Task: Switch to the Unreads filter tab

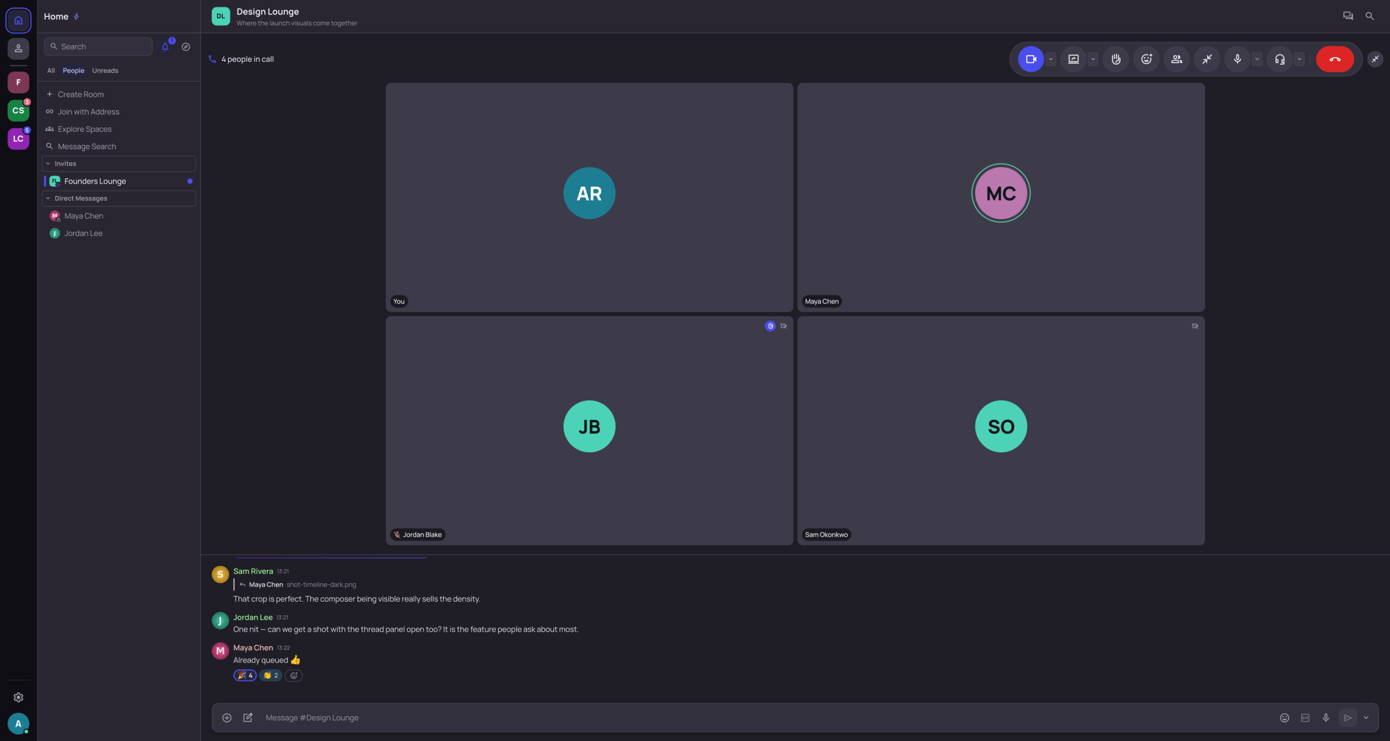Action: (x=105, y=71)
